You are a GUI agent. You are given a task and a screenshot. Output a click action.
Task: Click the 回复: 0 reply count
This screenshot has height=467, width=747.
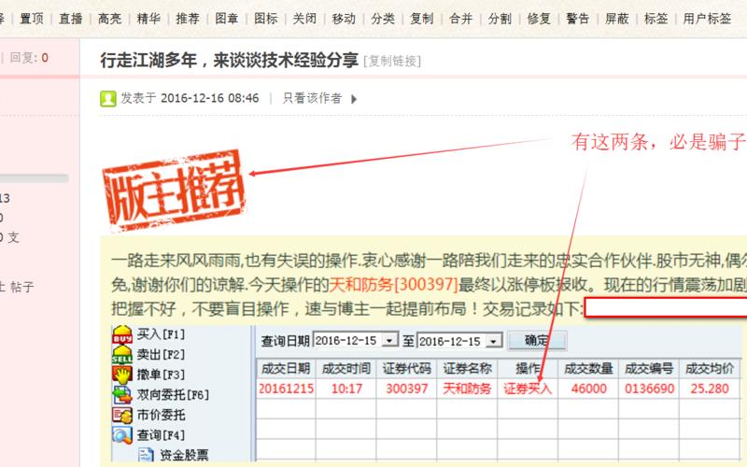click(x=29, y=58)
